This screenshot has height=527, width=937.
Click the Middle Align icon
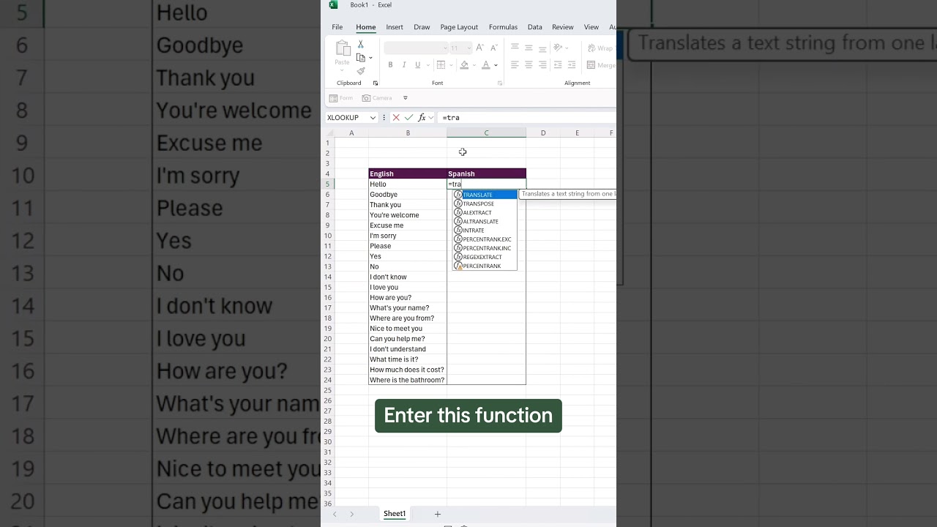point(529,48)
